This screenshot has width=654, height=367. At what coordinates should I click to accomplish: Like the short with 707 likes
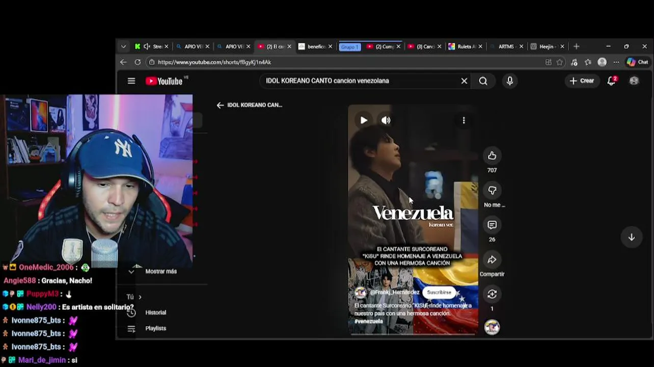[x=492, y=155]
